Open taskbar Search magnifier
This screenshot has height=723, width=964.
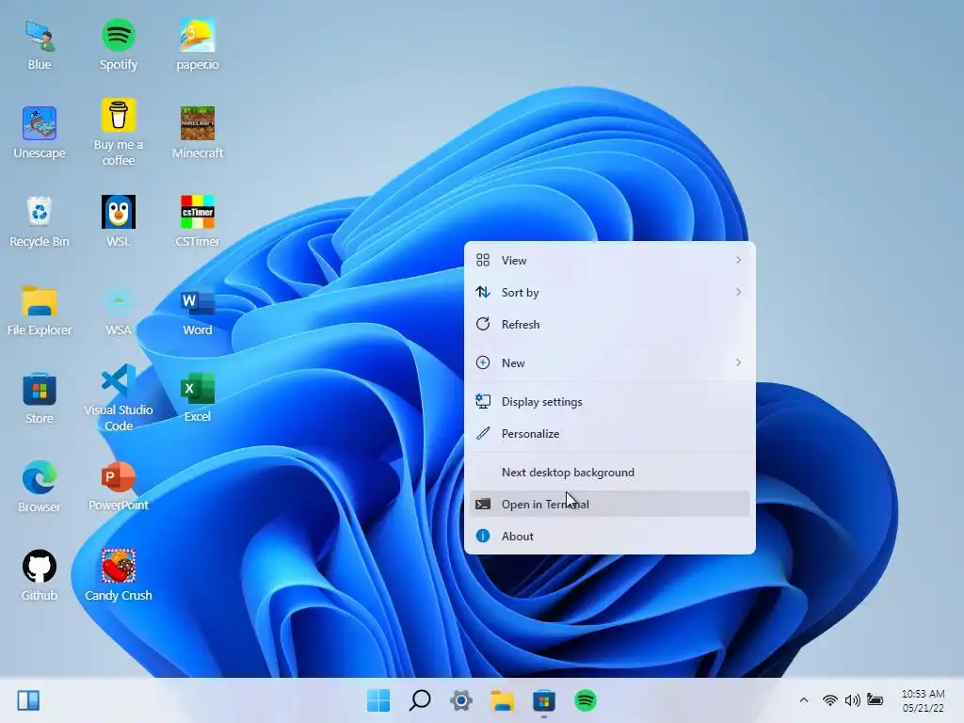420,700
